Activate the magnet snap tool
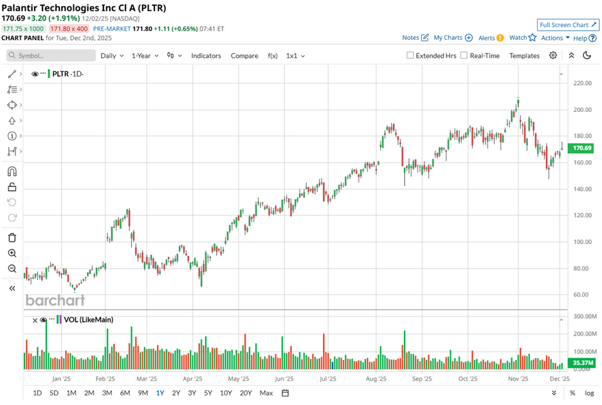The width and height of the screenshot is (602, 405). coord(12,172)
